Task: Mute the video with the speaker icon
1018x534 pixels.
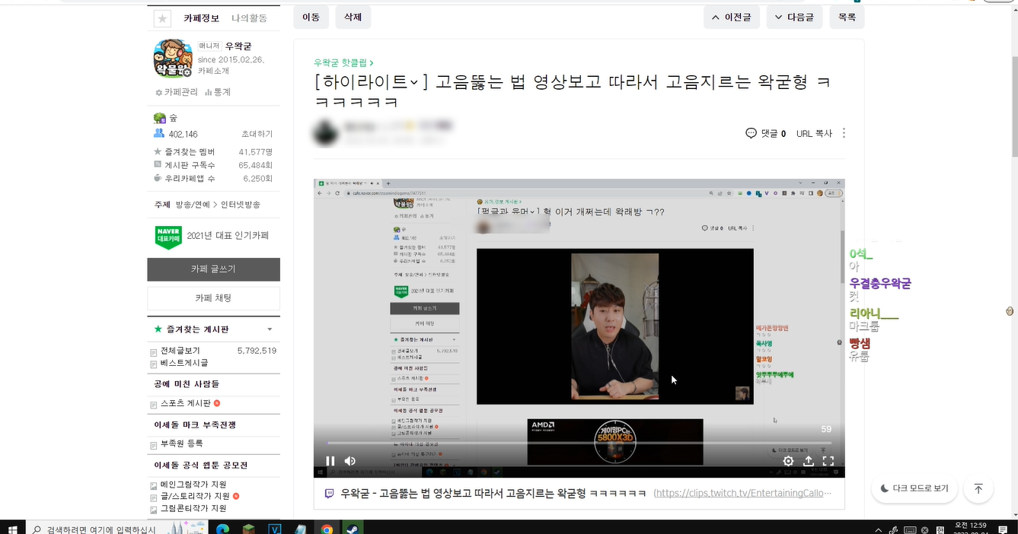Action: click(x=350, y=461)
